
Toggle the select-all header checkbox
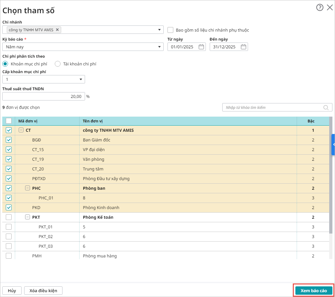[9, 121]
